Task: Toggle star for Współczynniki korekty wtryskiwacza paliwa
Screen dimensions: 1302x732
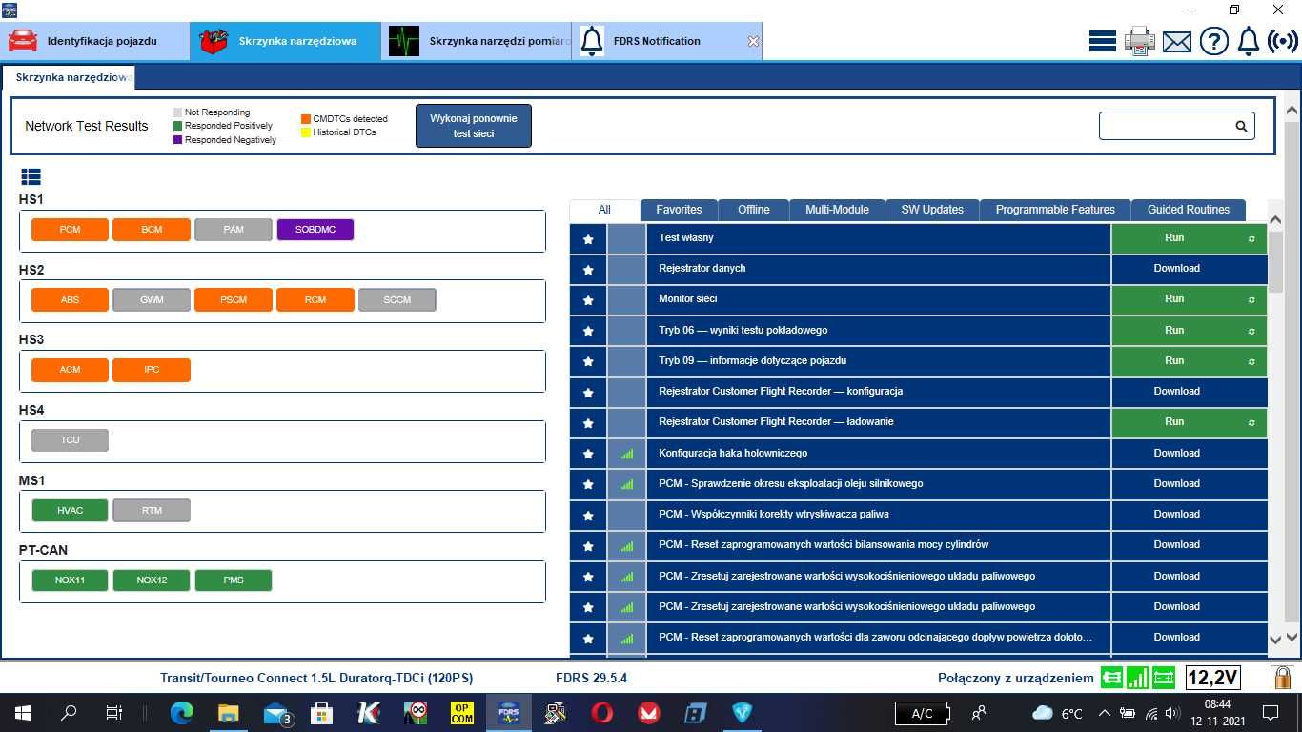Action: (588, 515)
